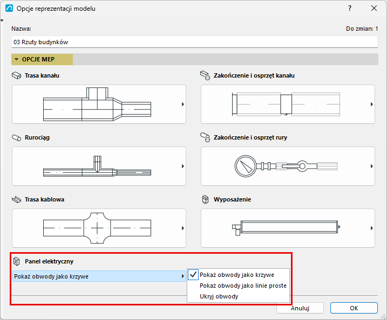Screen dimensions: 387x320
Task: Open Trasa kanału preview dropdown arrow
Action: 183,104
